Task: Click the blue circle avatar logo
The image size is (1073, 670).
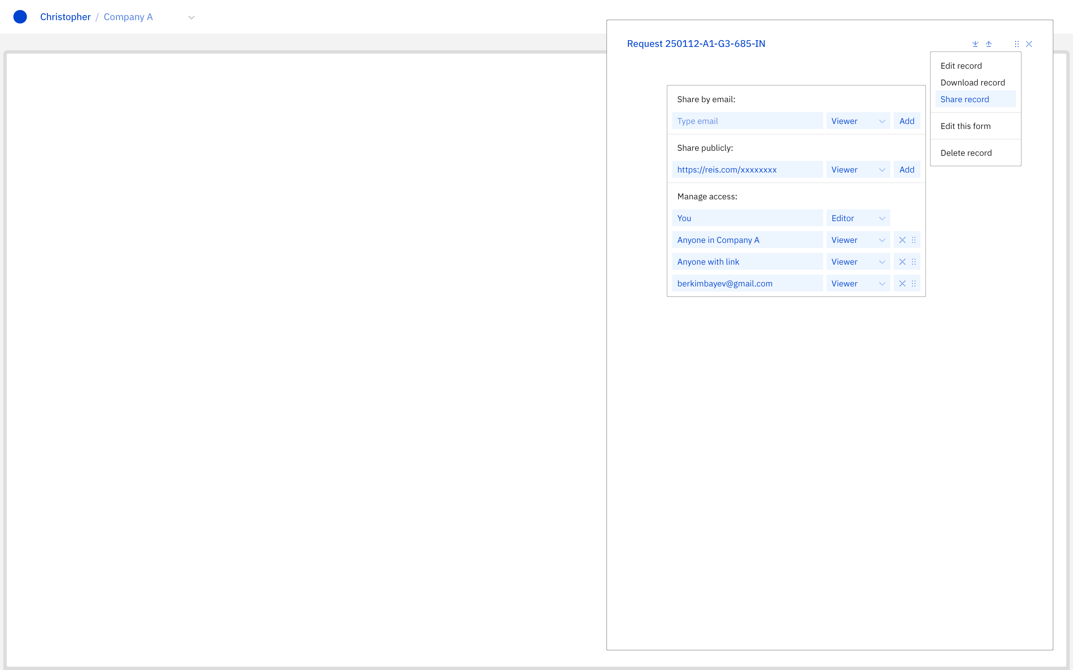Action: click(x=20, y=17)
